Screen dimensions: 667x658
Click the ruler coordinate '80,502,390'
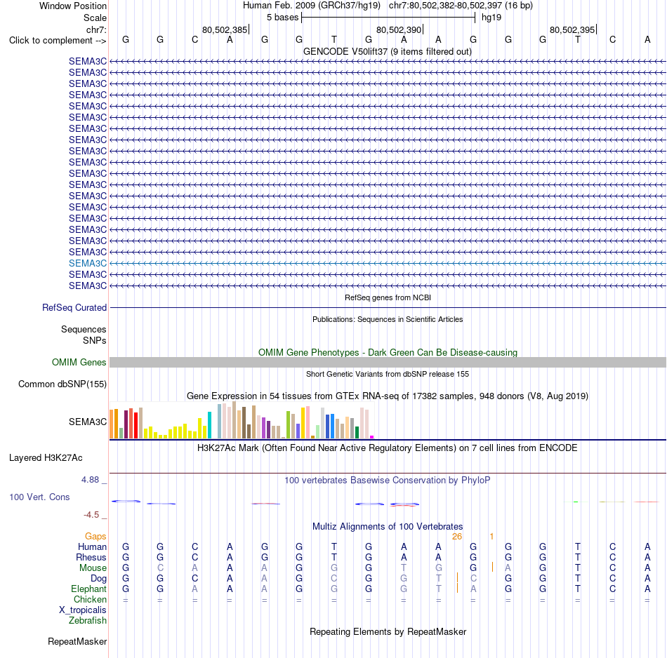399,29
